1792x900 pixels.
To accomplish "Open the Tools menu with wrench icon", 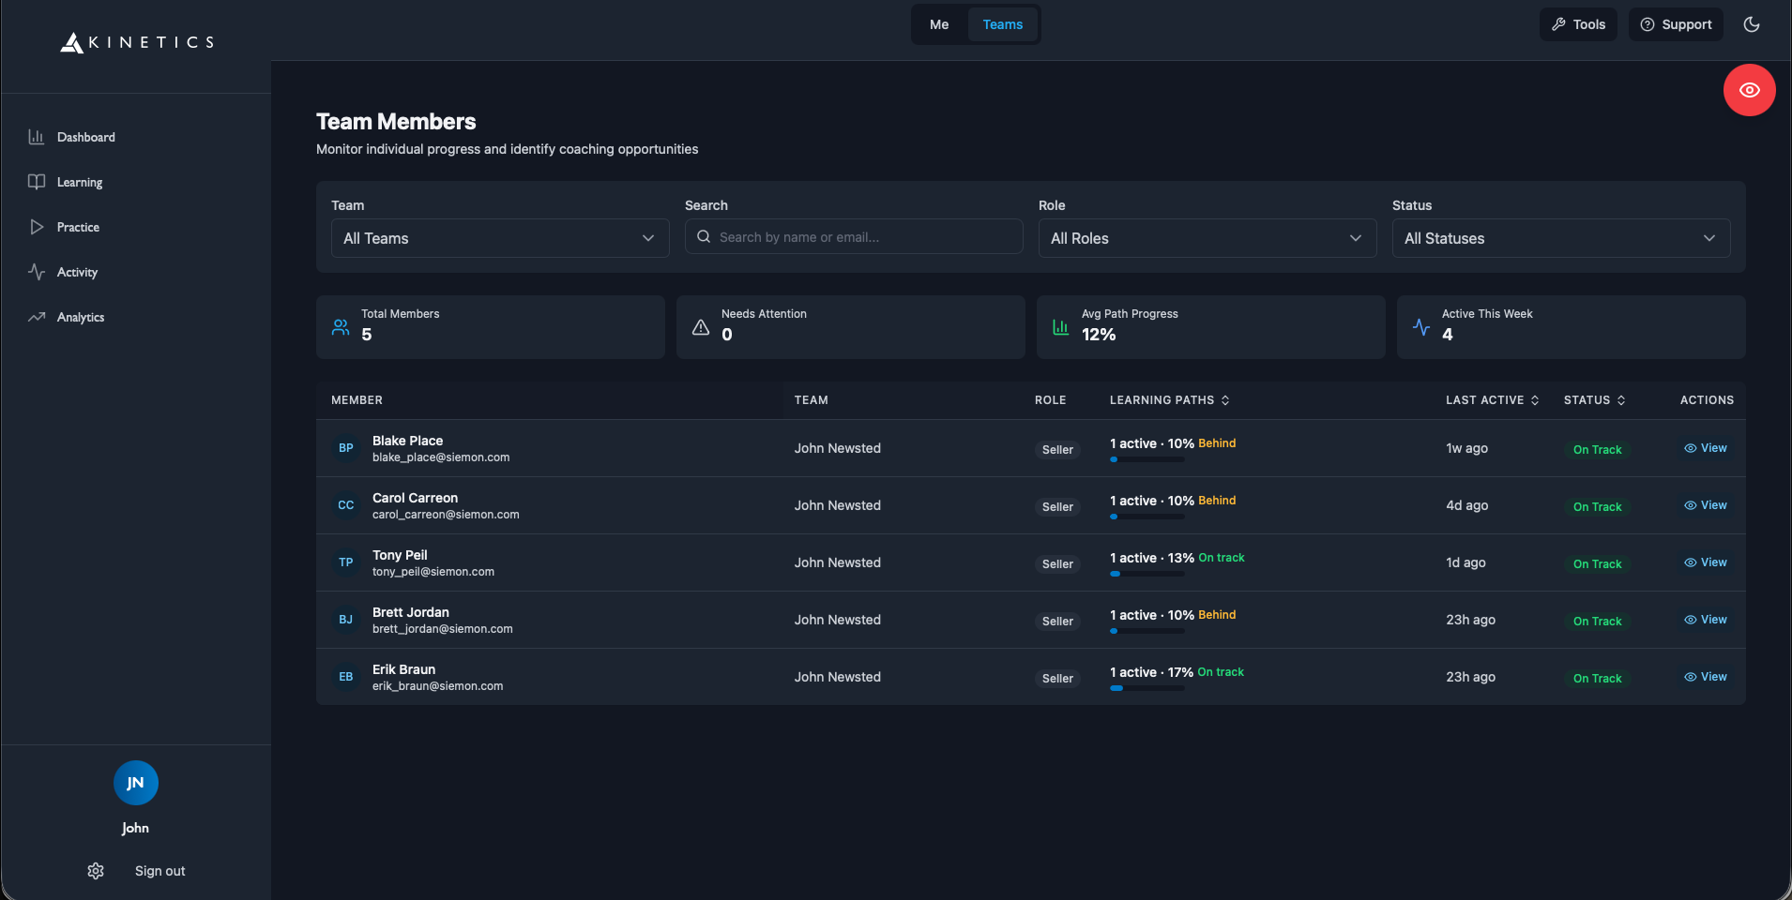I will point(1577,24).
